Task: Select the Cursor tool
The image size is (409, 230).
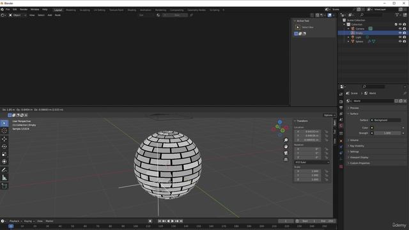Action: pos(4,130)
